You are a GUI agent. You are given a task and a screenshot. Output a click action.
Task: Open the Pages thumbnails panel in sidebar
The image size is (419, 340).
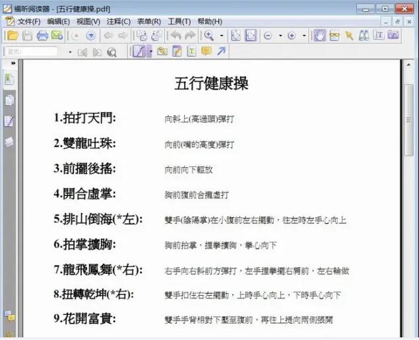[9, 101]
